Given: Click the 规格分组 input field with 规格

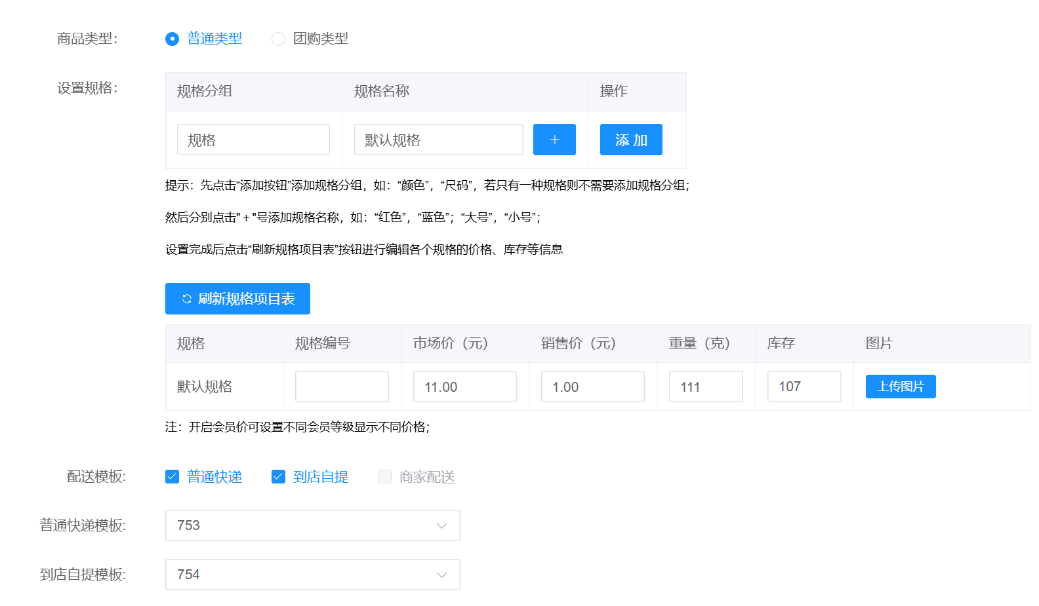Looking at the screenshot, I should tap(253, 140).
